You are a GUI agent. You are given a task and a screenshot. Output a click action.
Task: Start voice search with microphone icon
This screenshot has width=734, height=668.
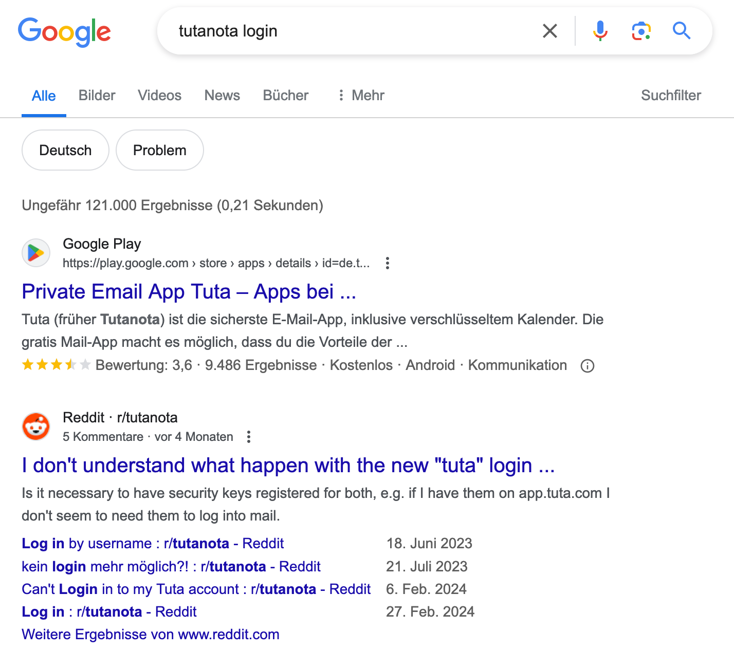click(600, 31)
